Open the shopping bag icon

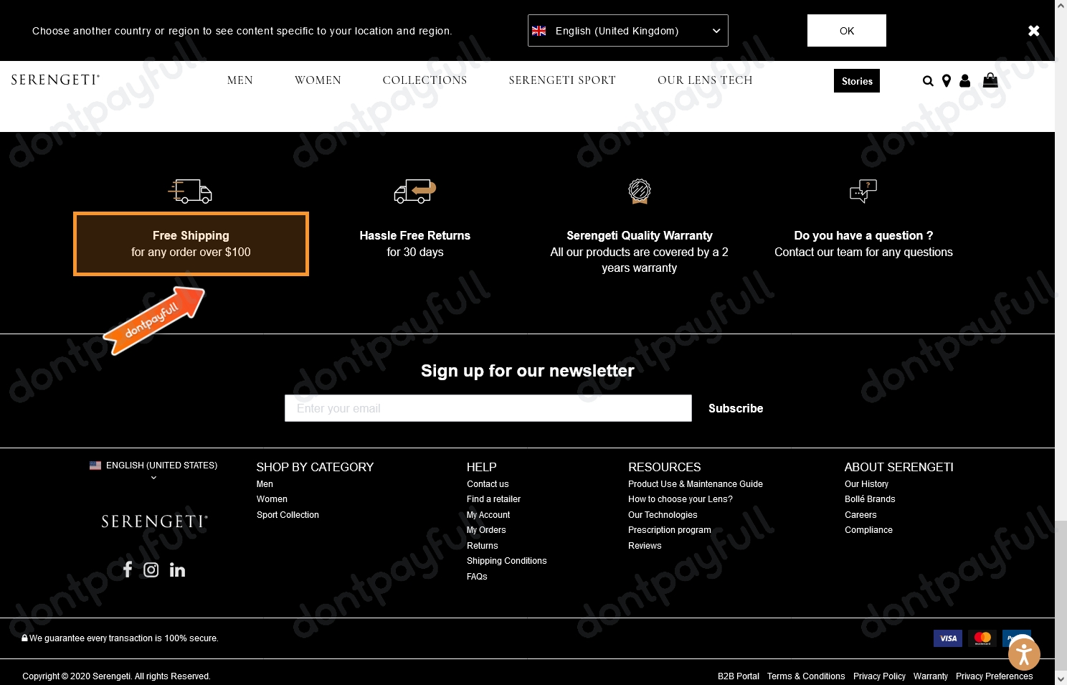(x=990, y=80)
